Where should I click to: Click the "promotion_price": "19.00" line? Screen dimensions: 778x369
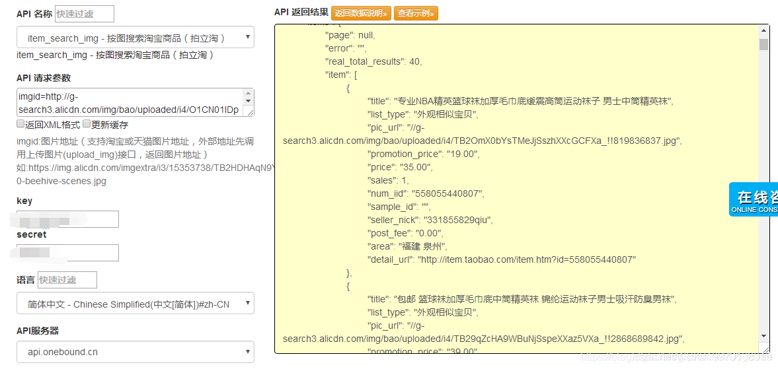(x=423, y=154)
